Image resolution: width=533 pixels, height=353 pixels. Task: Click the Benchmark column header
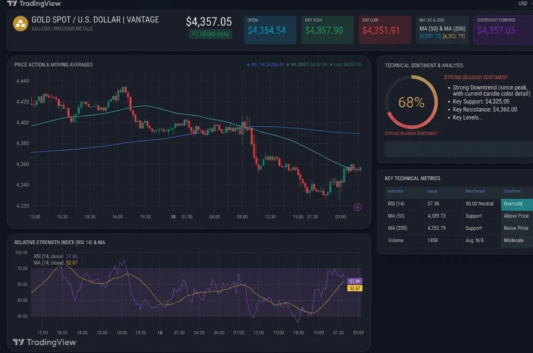tap(475, 191)
